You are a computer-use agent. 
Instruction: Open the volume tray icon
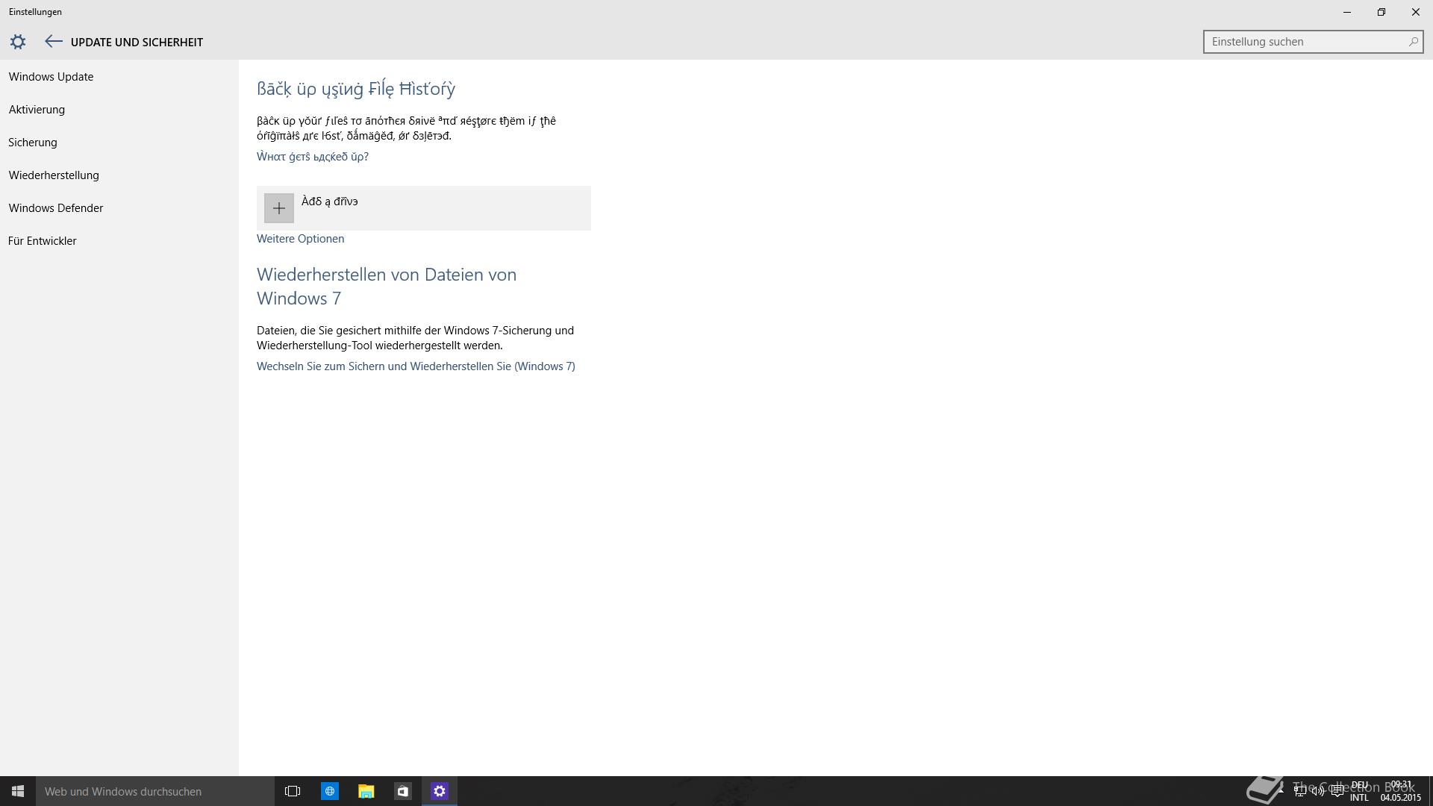pyautogui.click(x=1318, y=791)
